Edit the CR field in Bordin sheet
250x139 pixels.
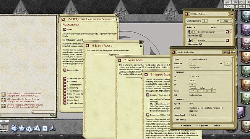tap(228, 64)
